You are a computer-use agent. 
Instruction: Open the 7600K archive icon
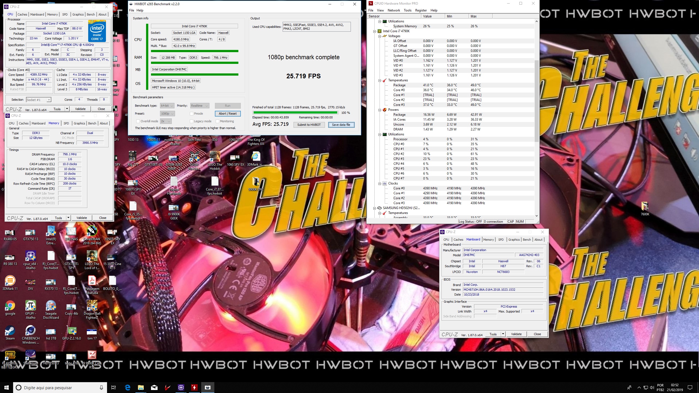pyautogui.click(x=645, y=209)
